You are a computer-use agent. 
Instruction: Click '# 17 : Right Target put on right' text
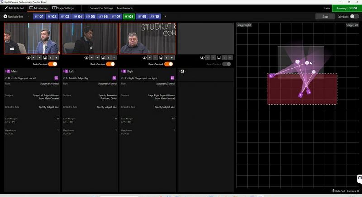139,78
